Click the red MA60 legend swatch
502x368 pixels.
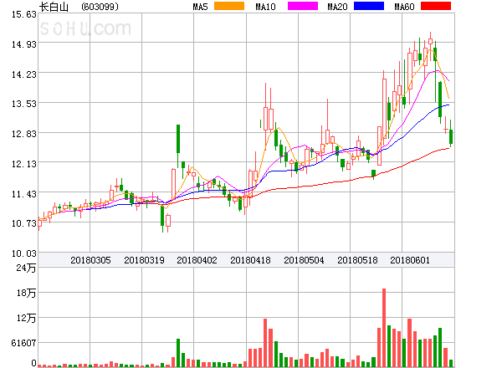pyautogui.click(x=436, y=6)
